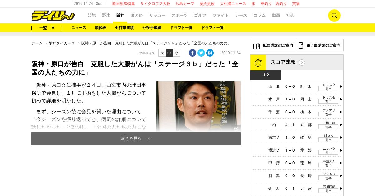Click the stopwatch icon beside スコア速報
The height and width of the screenshot is (196, 375).
point(258,63)
